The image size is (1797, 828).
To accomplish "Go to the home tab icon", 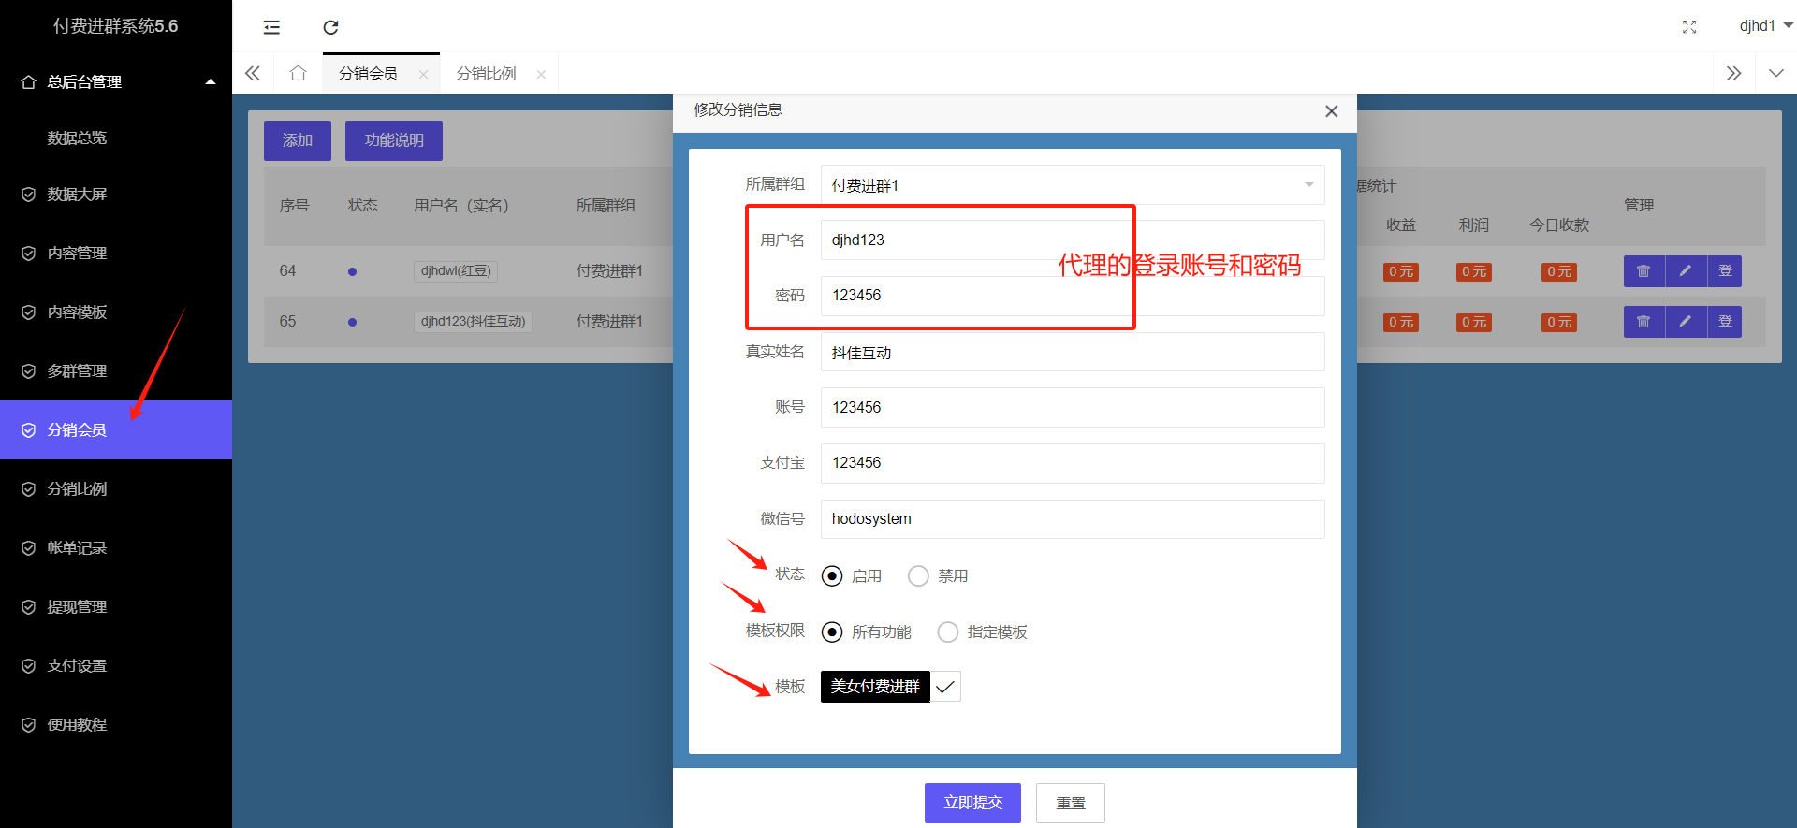I will tap(298, 73).
